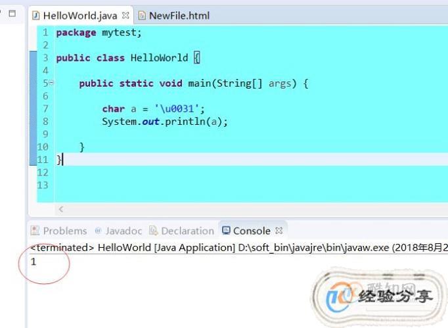Click line number 7 in the gutter

pos(45,108)
